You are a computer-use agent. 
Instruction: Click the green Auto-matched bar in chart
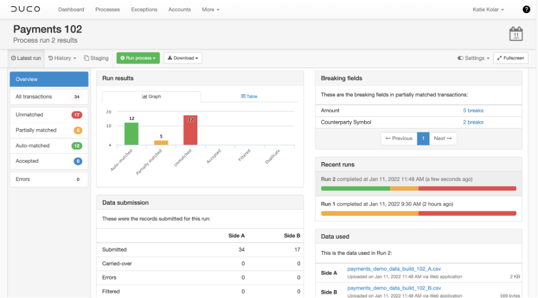pyautogui.click(x=131, y=134)
